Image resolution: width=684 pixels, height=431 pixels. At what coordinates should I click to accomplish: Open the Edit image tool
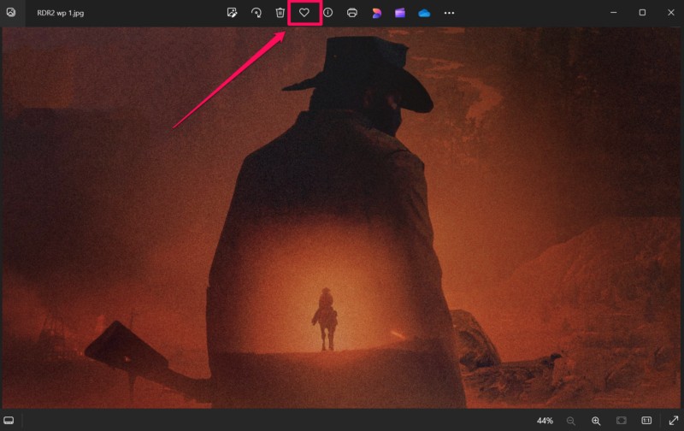tap(232, 13)
